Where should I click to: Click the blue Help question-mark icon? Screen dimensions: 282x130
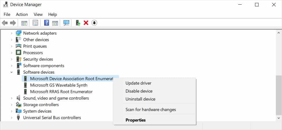[47, 23]
